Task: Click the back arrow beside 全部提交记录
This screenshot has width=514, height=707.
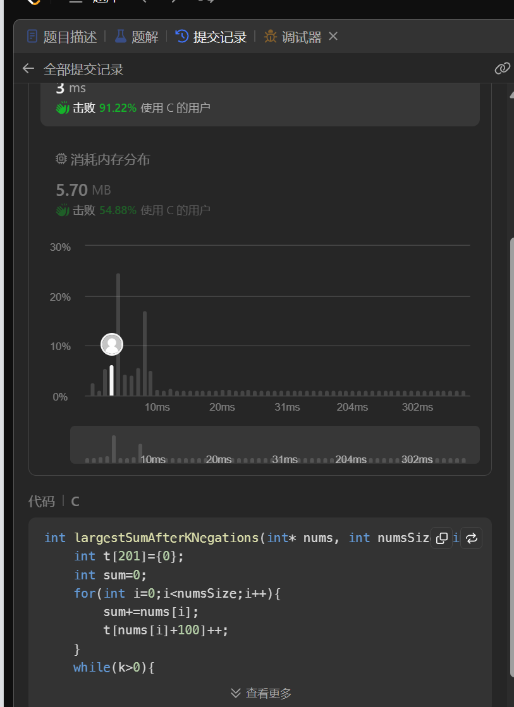Action: coord(28,69)
